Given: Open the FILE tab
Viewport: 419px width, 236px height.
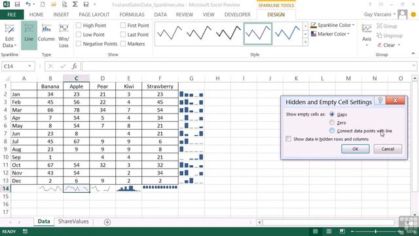Looking at the screenshot, I should click(12, 14).
